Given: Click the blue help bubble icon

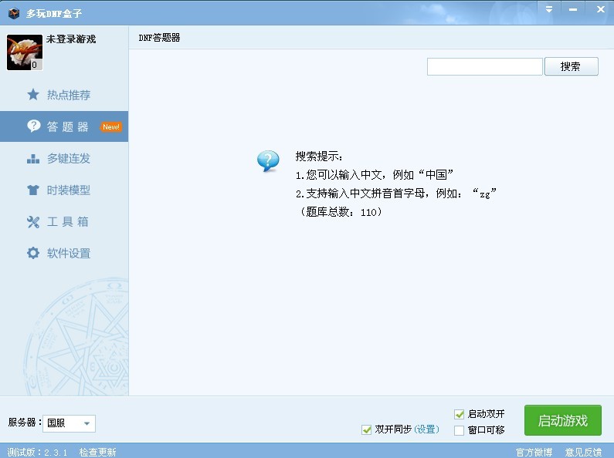Looking at the screenshot, I should click(x=268, y=160).
